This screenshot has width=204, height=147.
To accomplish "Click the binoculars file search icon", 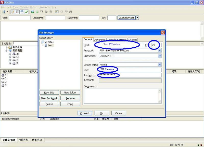I will (71, 12).
